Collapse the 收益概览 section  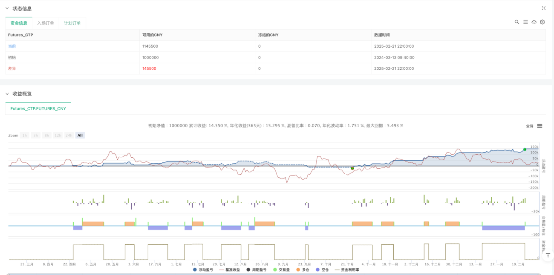[x=7, y=94]
